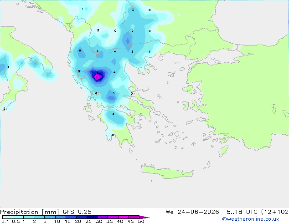Click the '8' value over Albania
Viewport: 289px width, 223px height.
(x=80, y=51)
